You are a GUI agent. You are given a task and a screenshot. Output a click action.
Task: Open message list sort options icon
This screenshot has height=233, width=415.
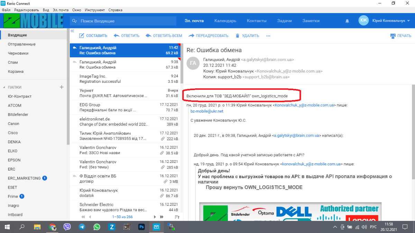tap(177, 217)
